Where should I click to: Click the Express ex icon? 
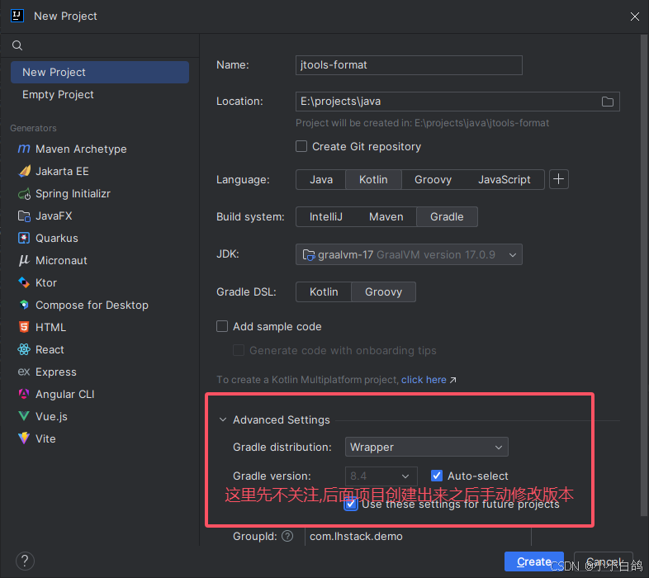pyautogui.click(x=24, y=372)
